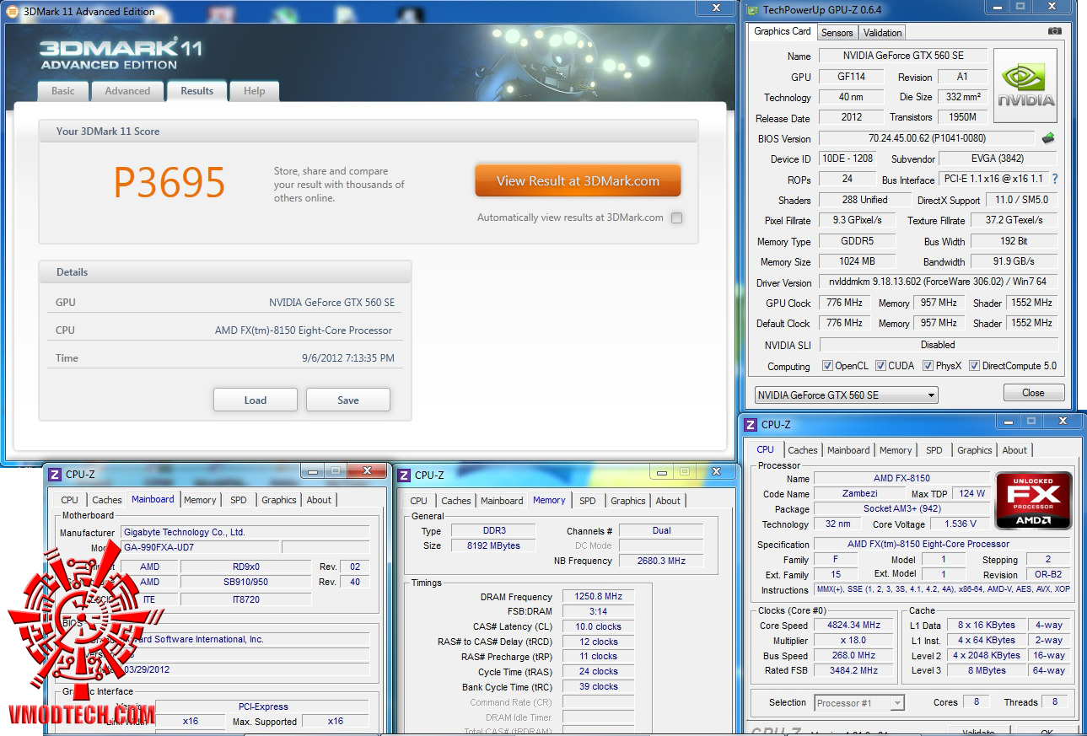Image resolution: width=1087 pixels, height=736 pixels.
Task: Click the 8192 MBytes memory size value
Action: tap(493, 546)
